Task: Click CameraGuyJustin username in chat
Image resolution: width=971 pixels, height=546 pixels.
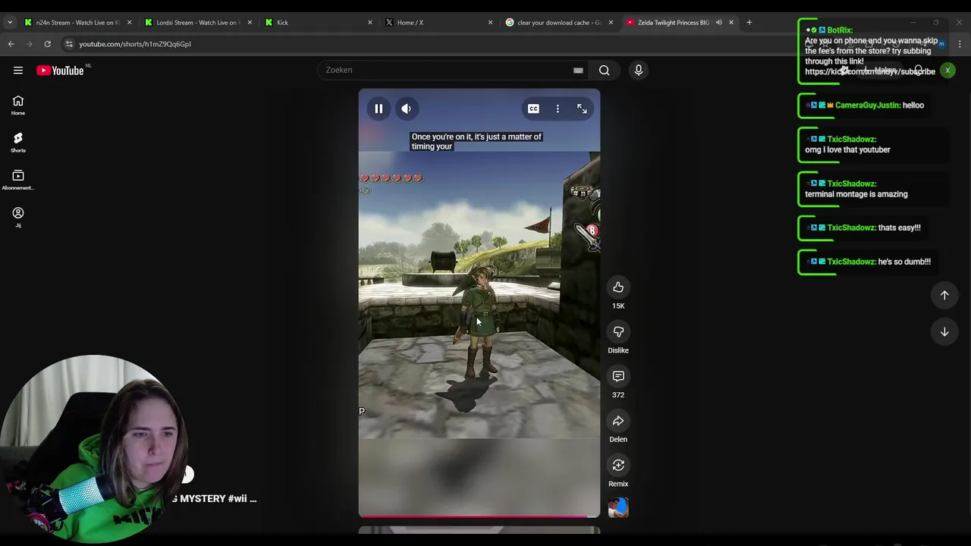Action: [x=868, y=105]
